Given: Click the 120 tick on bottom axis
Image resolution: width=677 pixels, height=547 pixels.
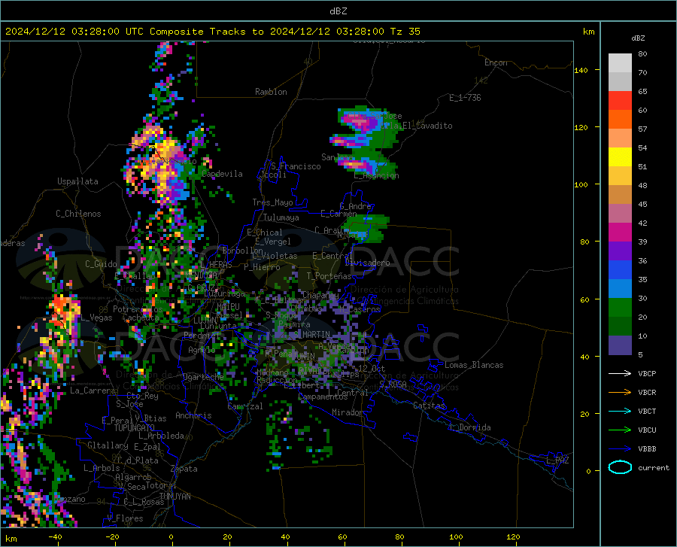Looking at the screenshot, I should point(513,536).
